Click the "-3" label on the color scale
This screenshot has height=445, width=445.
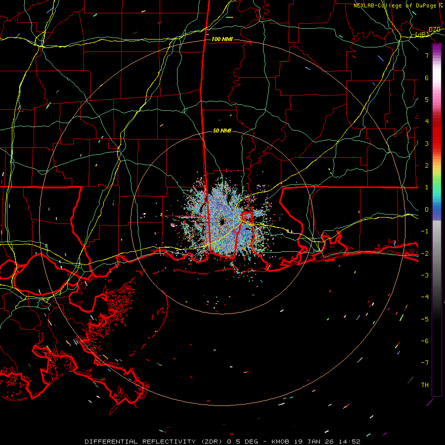point(425,275)
